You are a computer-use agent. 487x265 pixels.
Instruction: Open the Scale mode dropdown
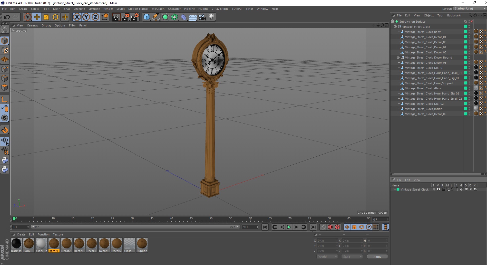click(x=352, y=257)
